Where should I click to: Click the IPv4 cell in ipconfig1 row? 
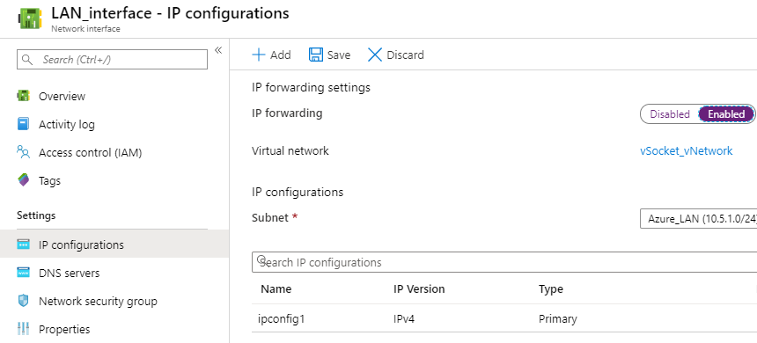[404, 319]
